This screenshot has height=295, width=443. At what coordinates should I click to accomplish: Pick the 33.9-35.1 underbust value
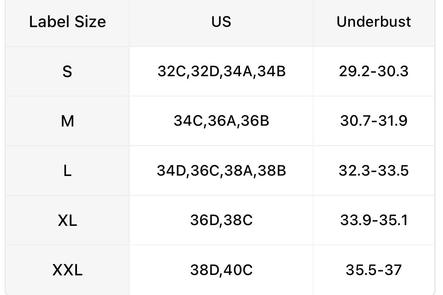tap(373, 220)
